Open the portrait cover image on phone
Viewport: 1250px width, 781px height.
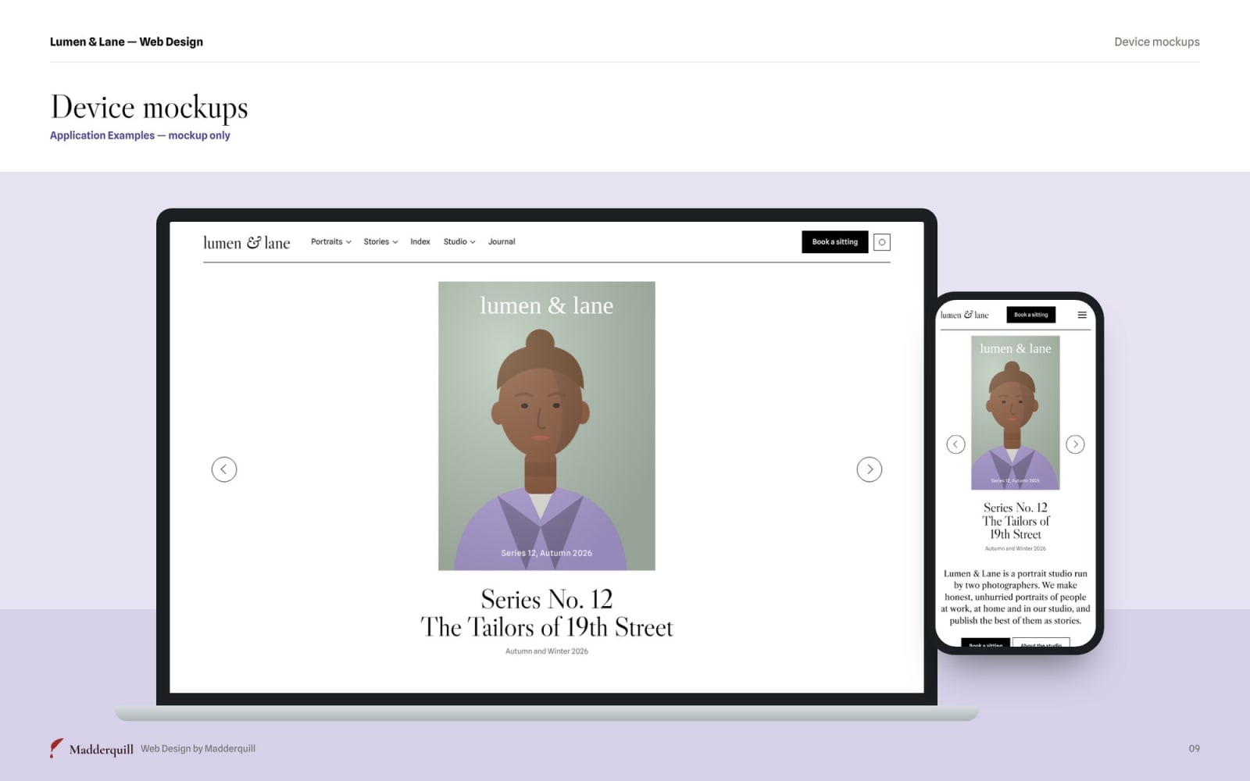click(1015, 413)
